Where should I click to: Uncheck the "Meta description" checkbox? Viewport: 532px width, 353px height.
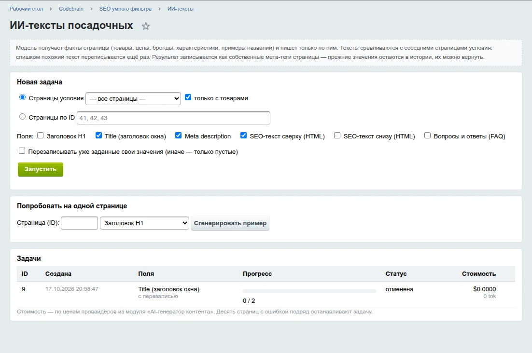pyautogui.click(x=179, y=136)
